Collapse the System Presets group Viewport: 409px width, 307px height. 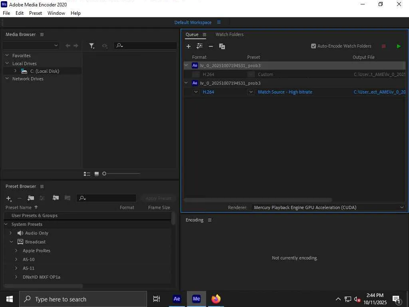click(6, 224)
